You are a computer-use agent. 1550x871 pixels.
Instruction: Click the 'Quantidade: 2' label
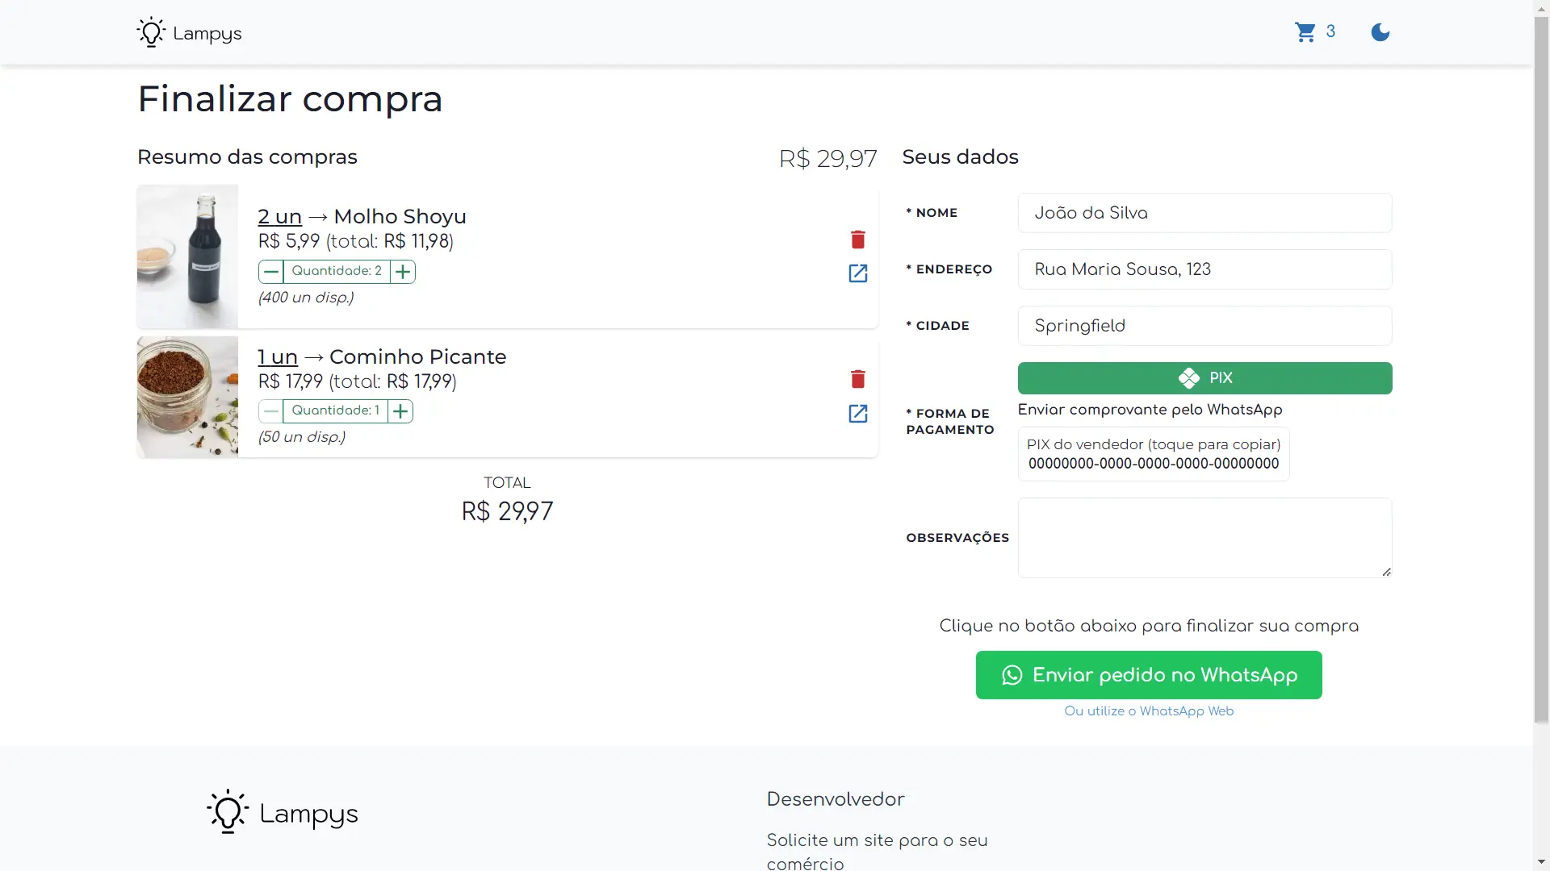click(x=337, y=271)
